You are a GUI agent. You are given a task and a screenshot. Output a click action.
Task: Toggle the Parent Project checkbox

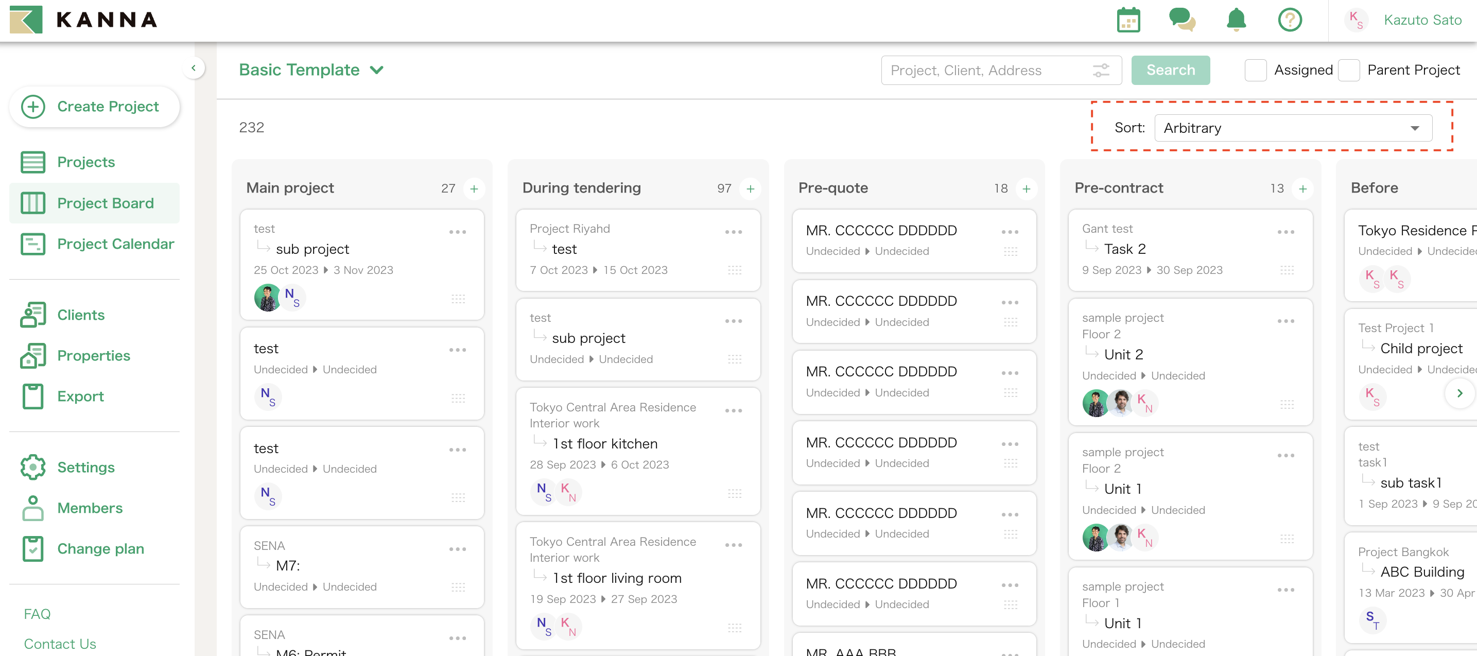(1348, 71)
